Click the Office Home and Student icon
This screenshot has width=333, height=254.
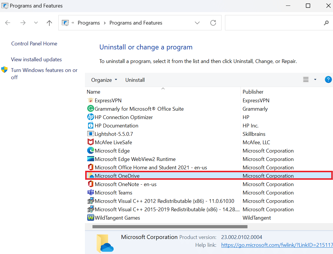90,167
